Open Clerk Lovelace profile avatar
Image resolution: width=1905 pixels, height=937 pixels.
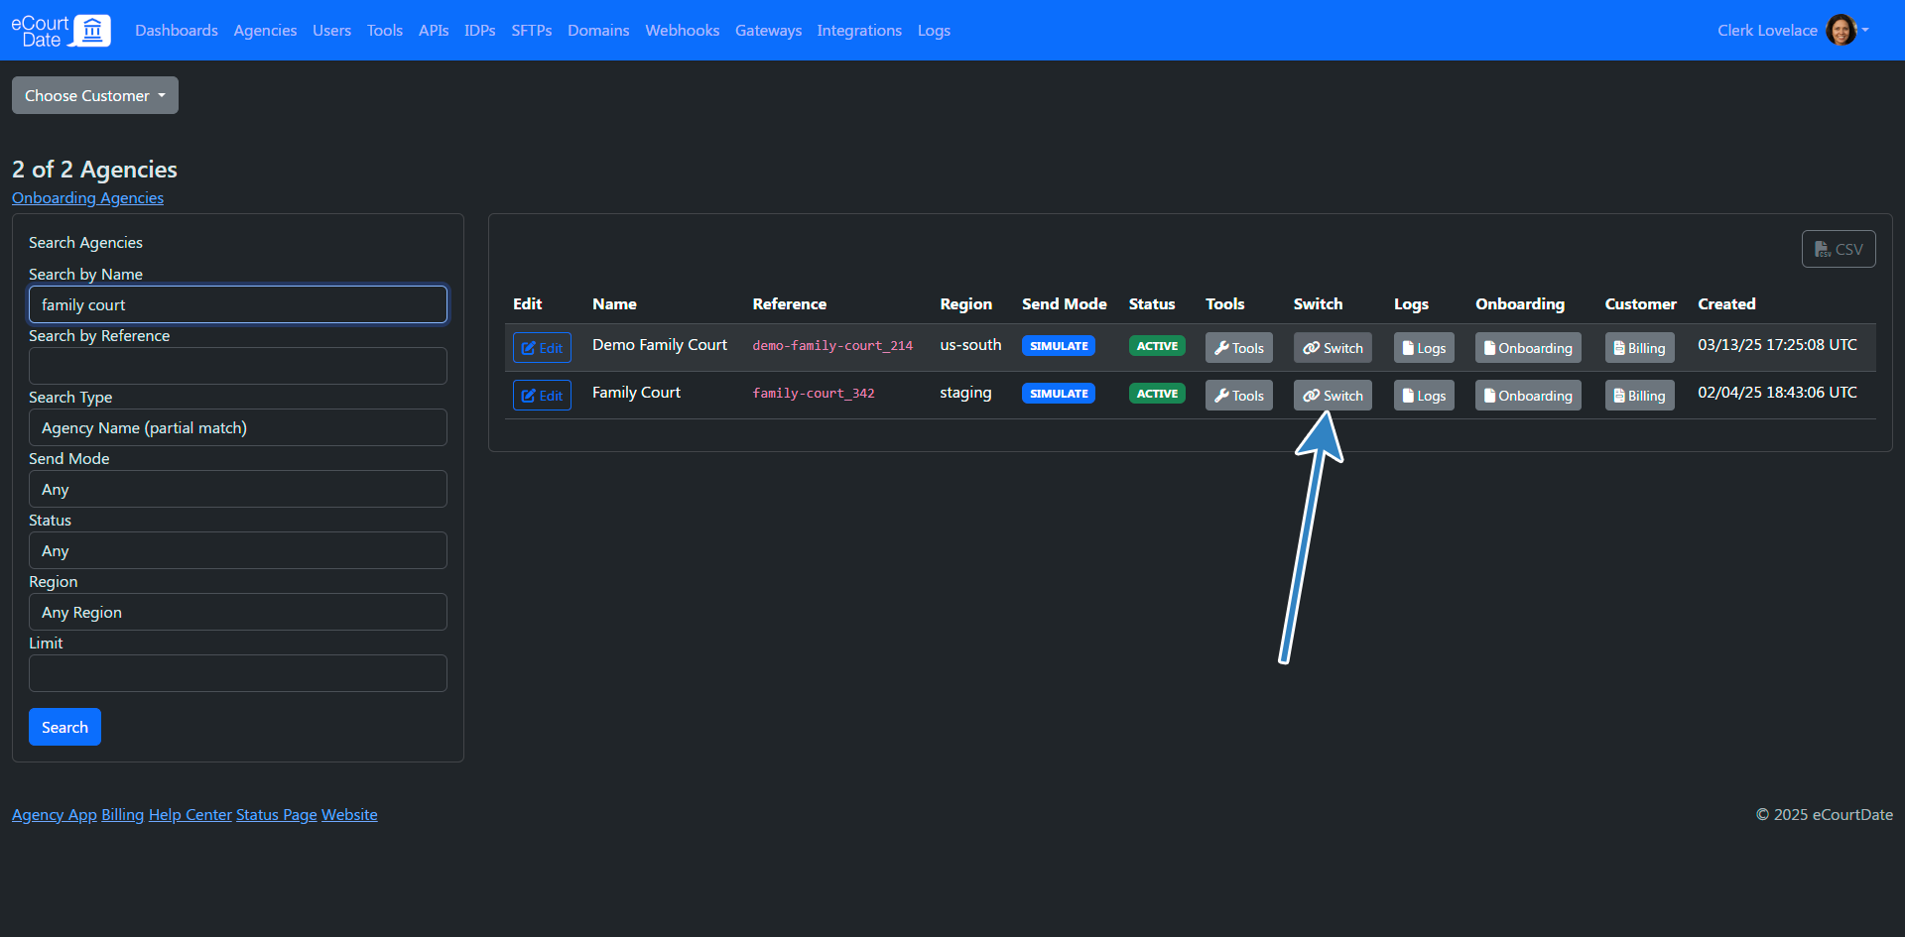(1841, 30)
